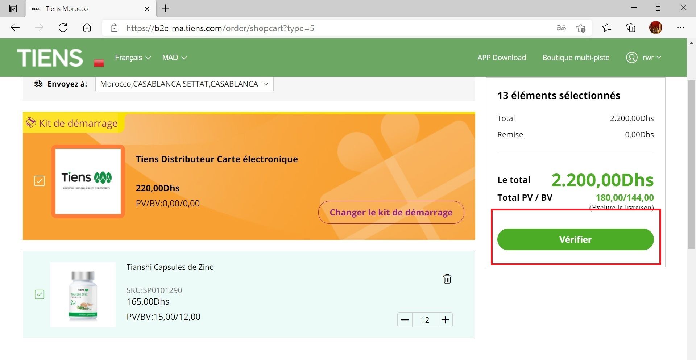Click the browser refresh icon
Image resolution: width=696 pixels, height=360 pixels.
point(63,28)
